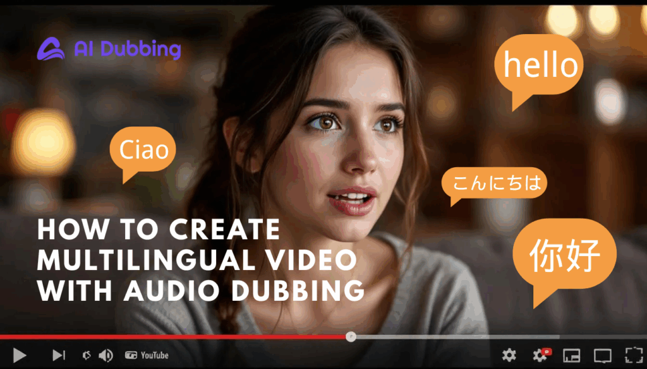647x369 pixels.
Task: Watch on YouTube via the watermark link
Action: (147, 354)
